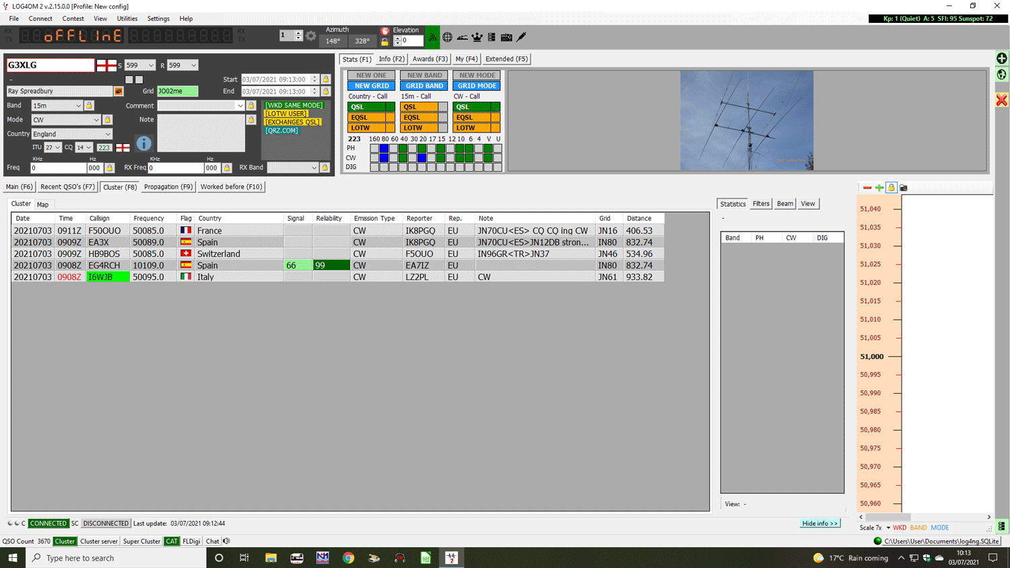Screen dimensions: 1010x568
Task: Expand the Mode CW dropdown
Action: point(96,120)
